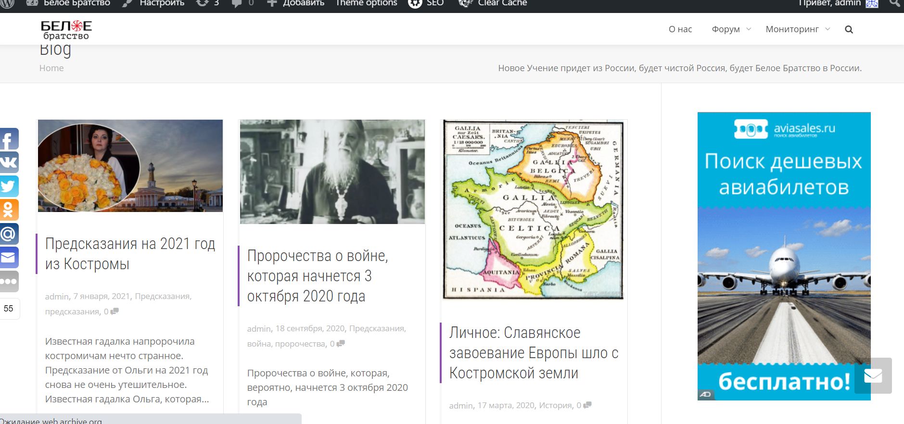Screen dimensions: 904x424
Task: Open the Gallia map post thumbnail
Action: tap(533, 210)
